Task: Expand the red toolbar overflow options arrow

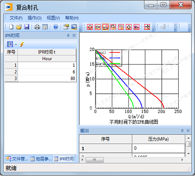Action: click(x=154, y=29)
